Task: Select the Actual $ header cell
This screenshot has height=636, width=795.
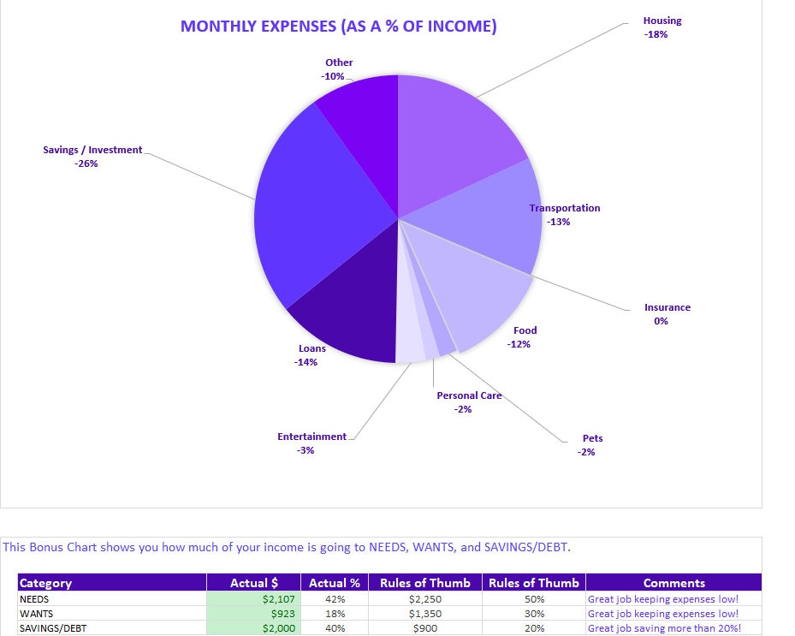Action: click(254, 583)
